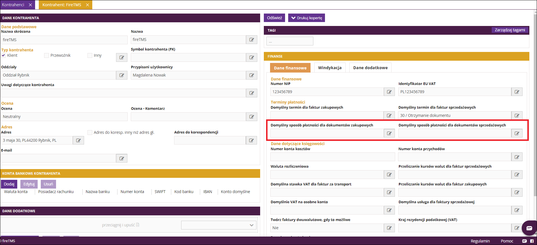Switch to Dane dodatkowe finance tab
This screenshot has width=537, height=245.
[370, 68]
